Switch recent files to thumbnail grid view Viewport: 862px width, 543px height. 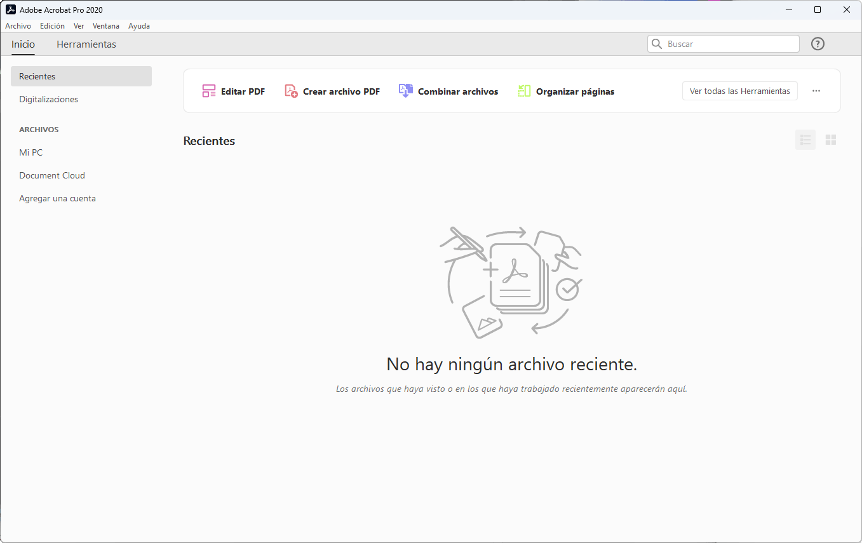click(x=831, y=140)
